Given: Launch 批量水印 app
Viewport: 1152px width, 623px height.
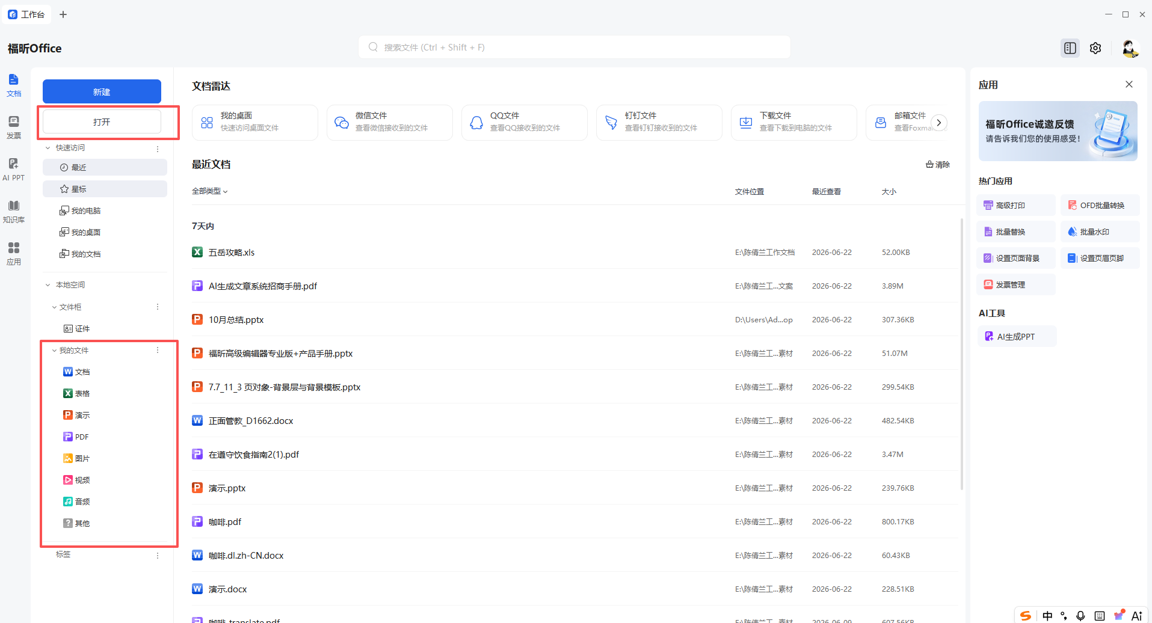Looking at the screenshot, I should click(1100, 232).
